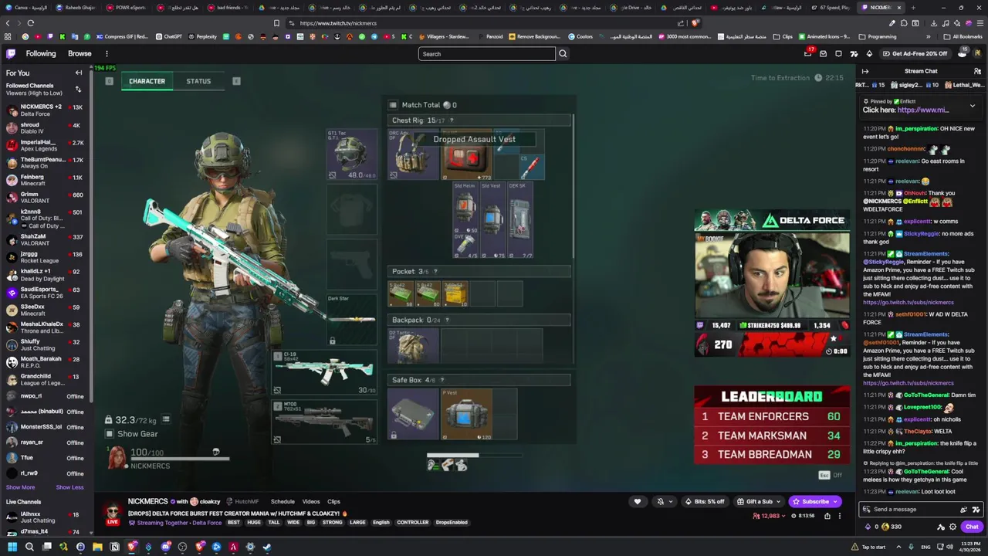
Task: Send message with the Chat button
Action: point(972,527)
